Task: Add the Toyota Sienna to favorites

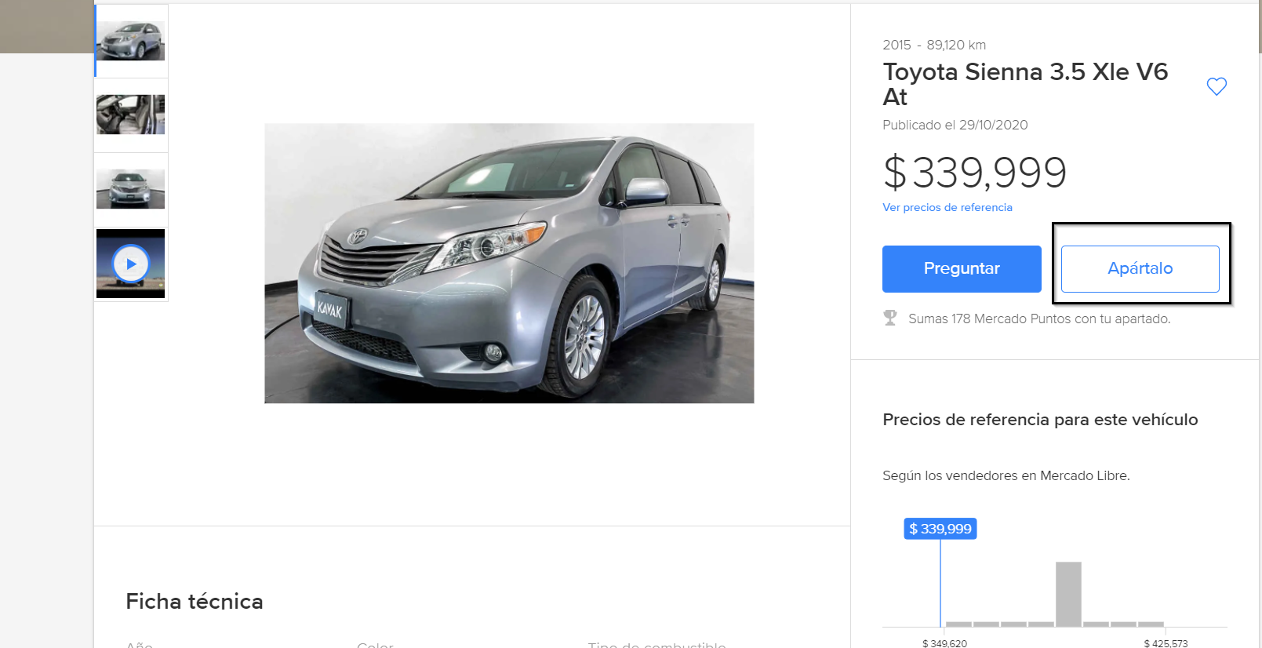Action: point(1217,86)
